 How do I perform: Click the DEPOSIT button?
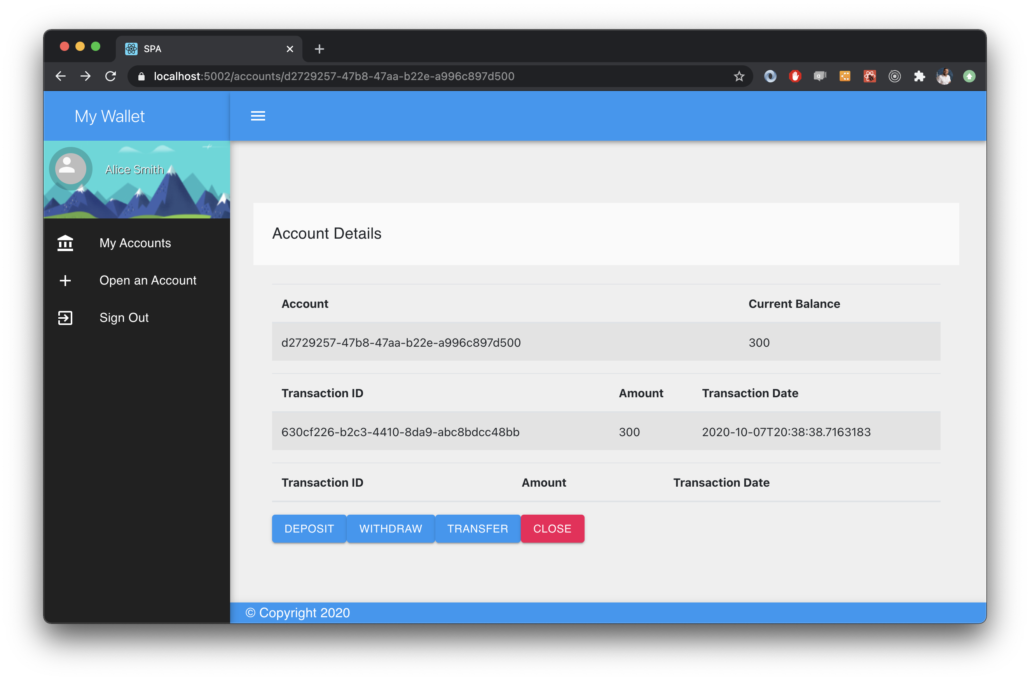(308, 528)
